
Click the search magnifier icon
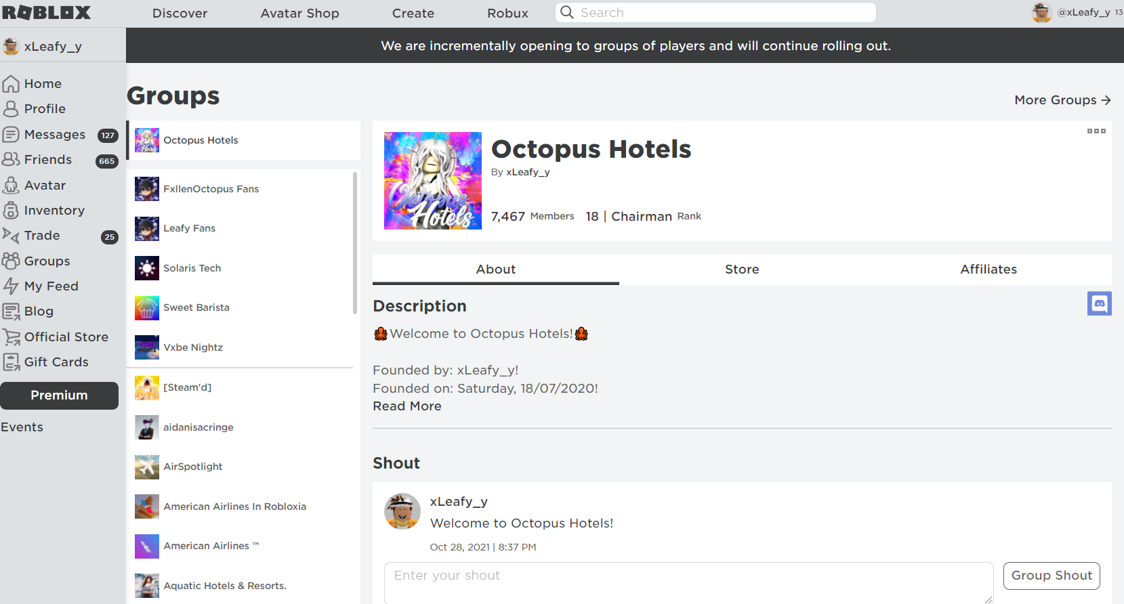[x=567, y=12]
